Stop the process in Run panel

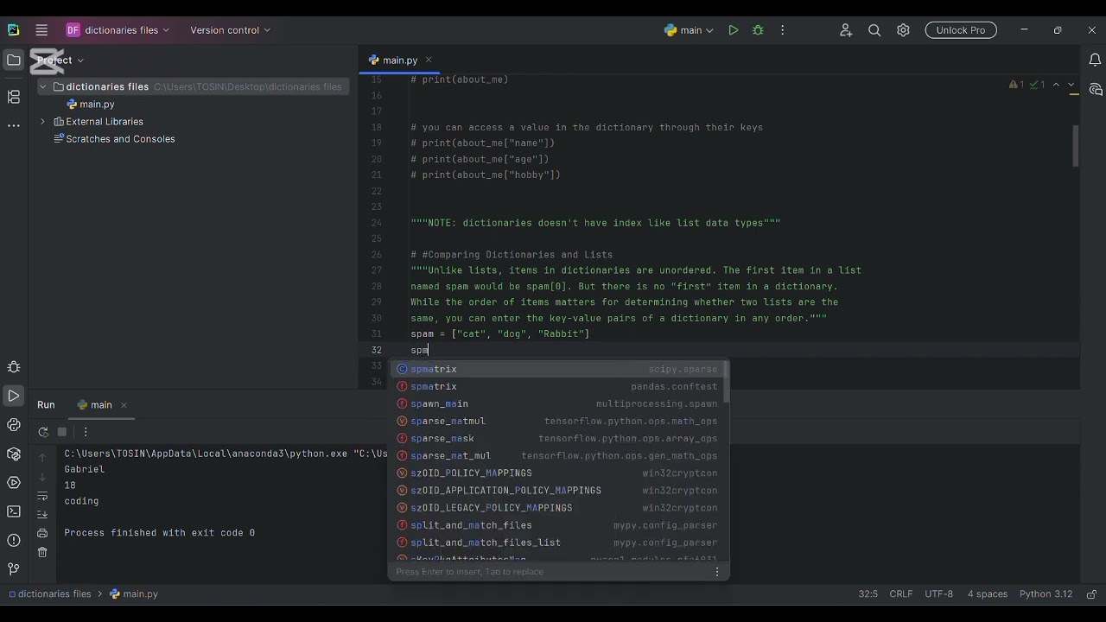[62, 432]
